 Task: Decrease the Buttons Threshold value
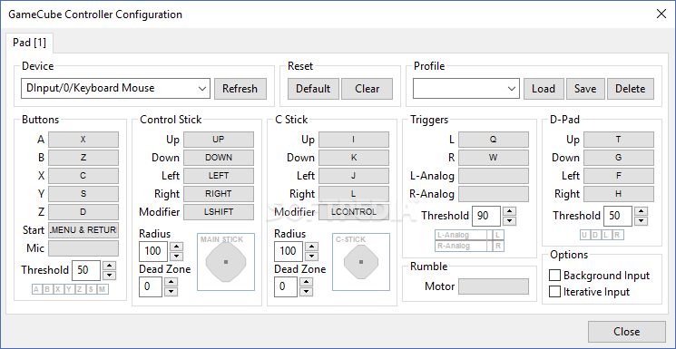pyautogui.click(x=110, y=275)
